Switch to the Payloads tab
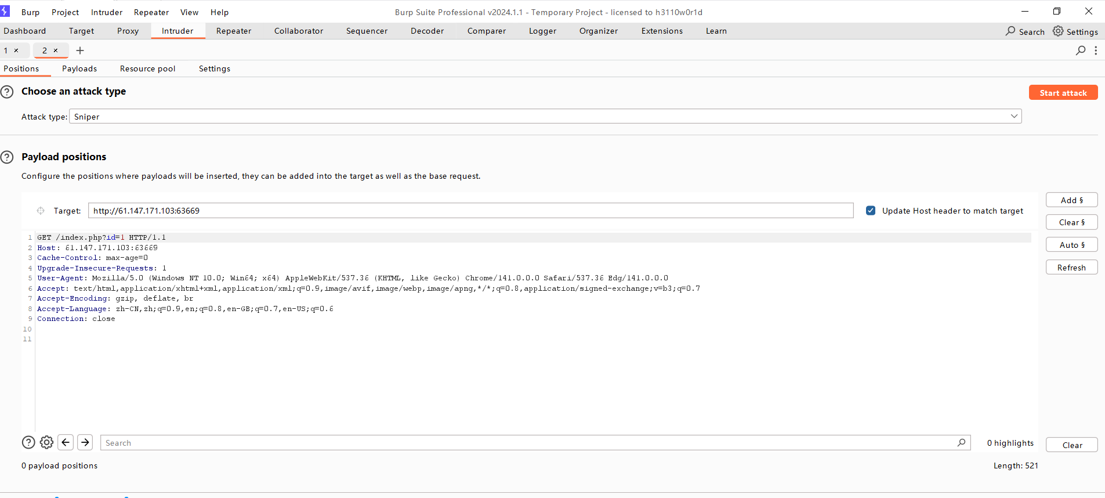This screenshot has height=498, width=1105. [79, 68]
